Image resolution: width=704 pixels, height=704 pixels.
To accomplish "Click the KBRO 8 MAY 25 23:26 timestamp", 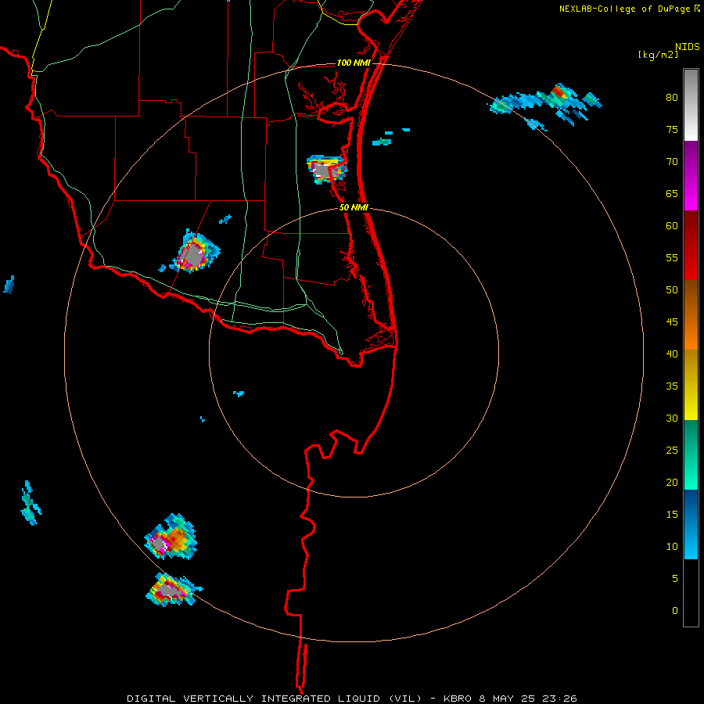I will pyautogui.click(x=510, y=699).
